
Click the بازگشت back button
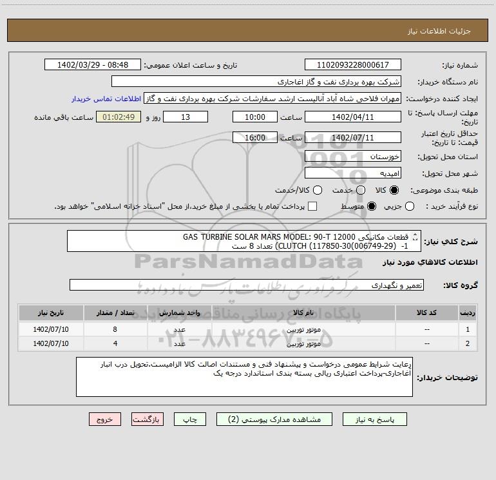(x=148, y=419)
